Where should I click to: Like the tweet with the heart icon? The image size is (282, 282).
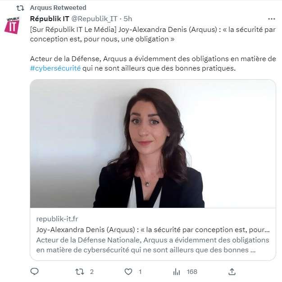pyautogui.click(x=128, y=272)
